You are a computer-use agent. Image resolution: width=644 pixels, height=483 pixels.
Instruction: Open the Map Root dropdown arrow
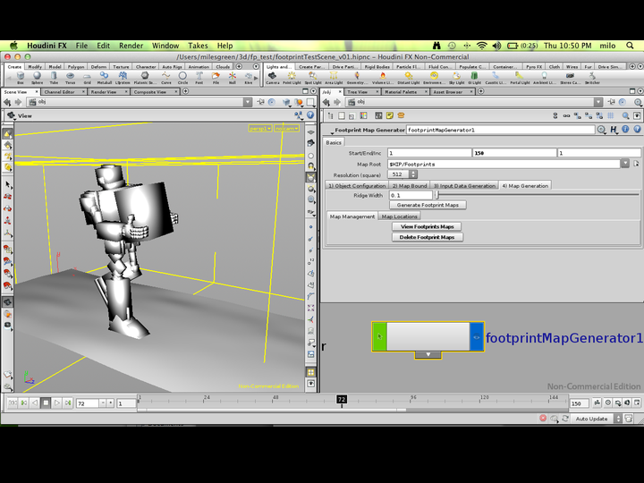pos(624,164)
